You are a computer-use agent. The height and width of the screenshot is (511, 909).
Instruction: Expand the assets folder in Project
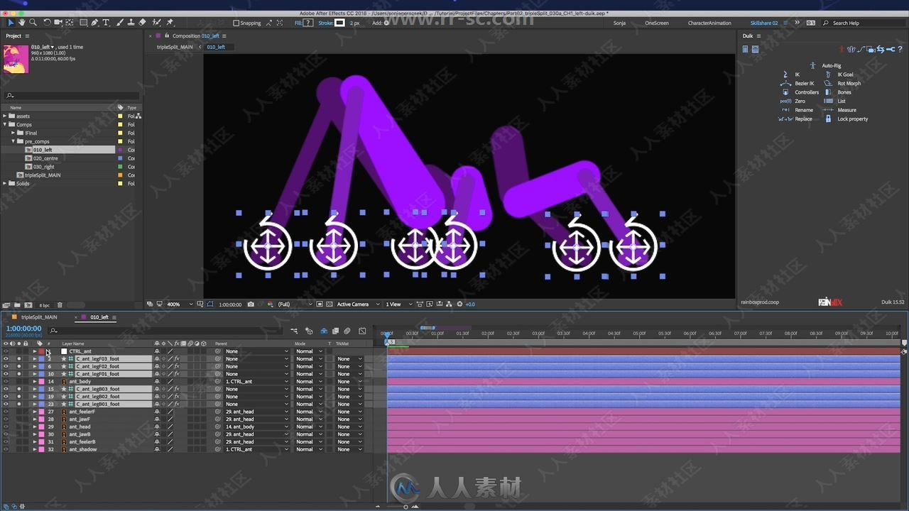pos(5,116)
